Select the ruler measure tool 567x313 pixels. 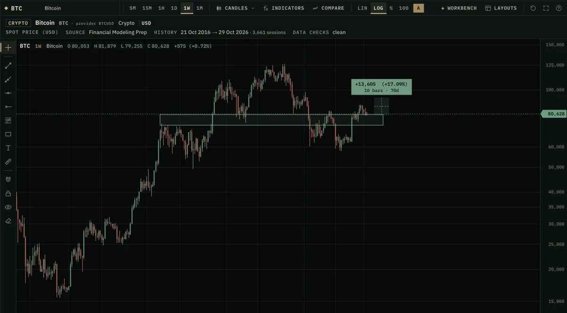[x=8, y=161]
